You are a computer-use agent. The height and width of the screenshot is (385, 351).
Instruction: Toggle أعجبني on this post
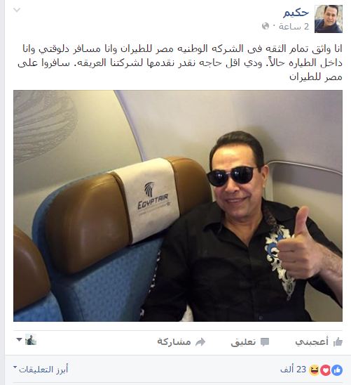(x=319, y=341)
